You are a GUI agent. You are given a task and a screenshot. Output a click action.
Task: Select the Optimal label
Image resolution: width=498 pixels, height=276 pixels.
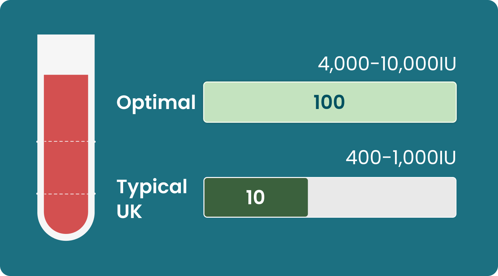(156, 102)
